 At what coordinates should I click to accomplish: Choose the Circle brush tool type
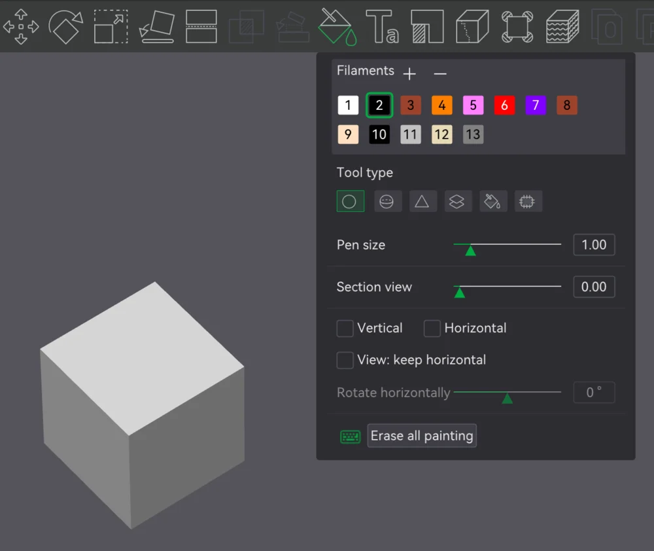coord(351,201)
